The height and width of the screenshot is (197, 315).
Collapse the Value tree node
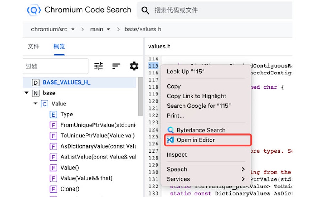pos(35,103)
